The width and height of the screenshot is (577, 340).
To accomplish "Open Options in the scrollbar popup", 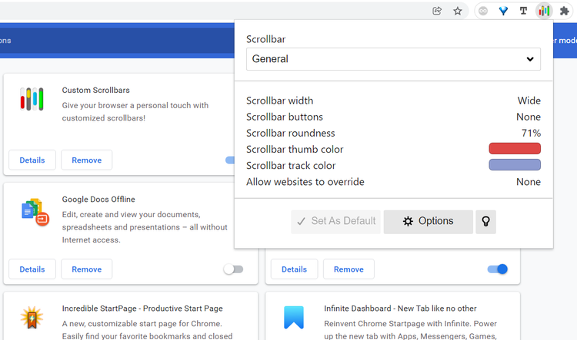I will click(428, 221).
